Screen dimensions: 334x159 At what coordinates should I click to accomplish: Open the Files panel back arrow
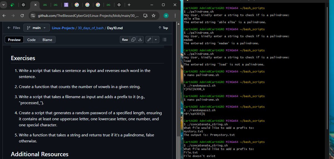click(14, 28)
